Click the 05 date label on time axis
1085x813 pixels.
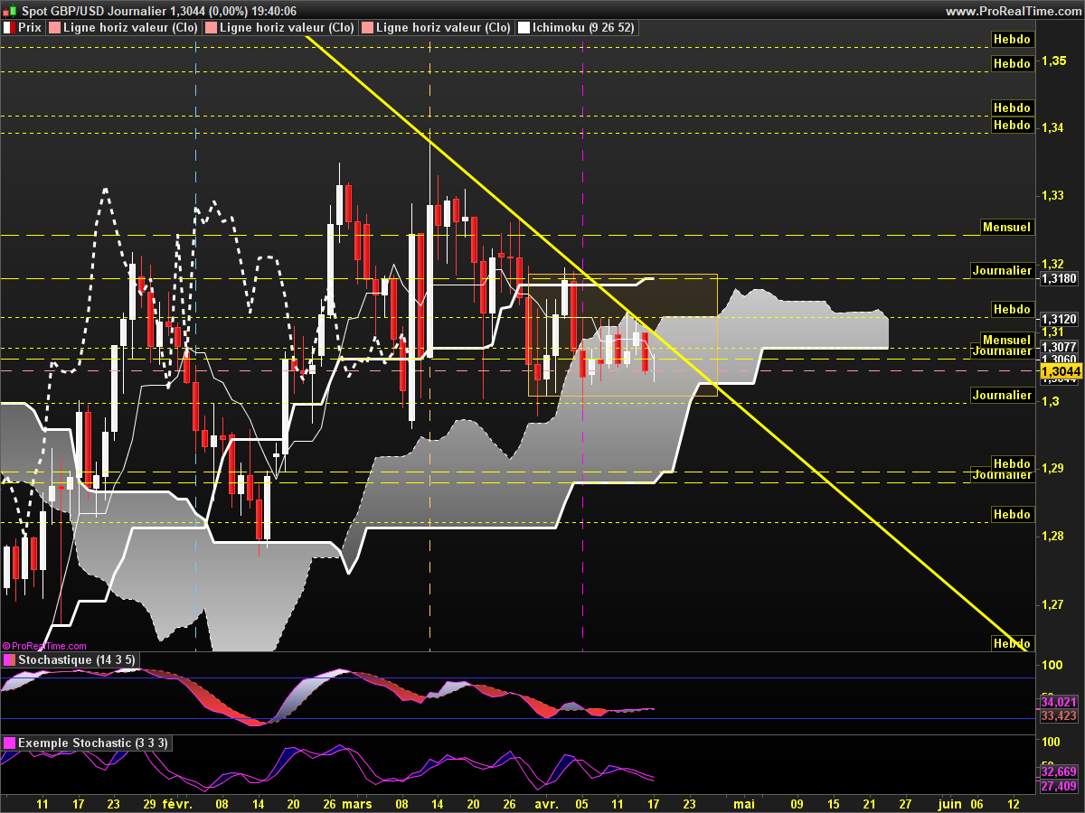pyautogui.click(x=582, y=803)
